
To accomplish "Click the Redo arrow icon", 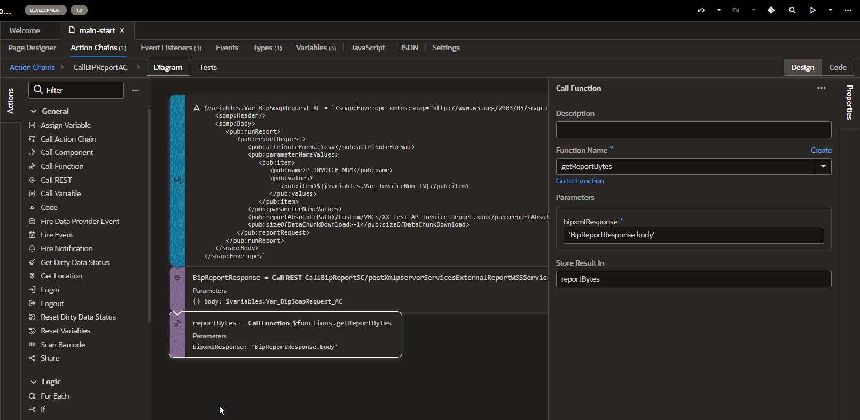I will 736,10.
